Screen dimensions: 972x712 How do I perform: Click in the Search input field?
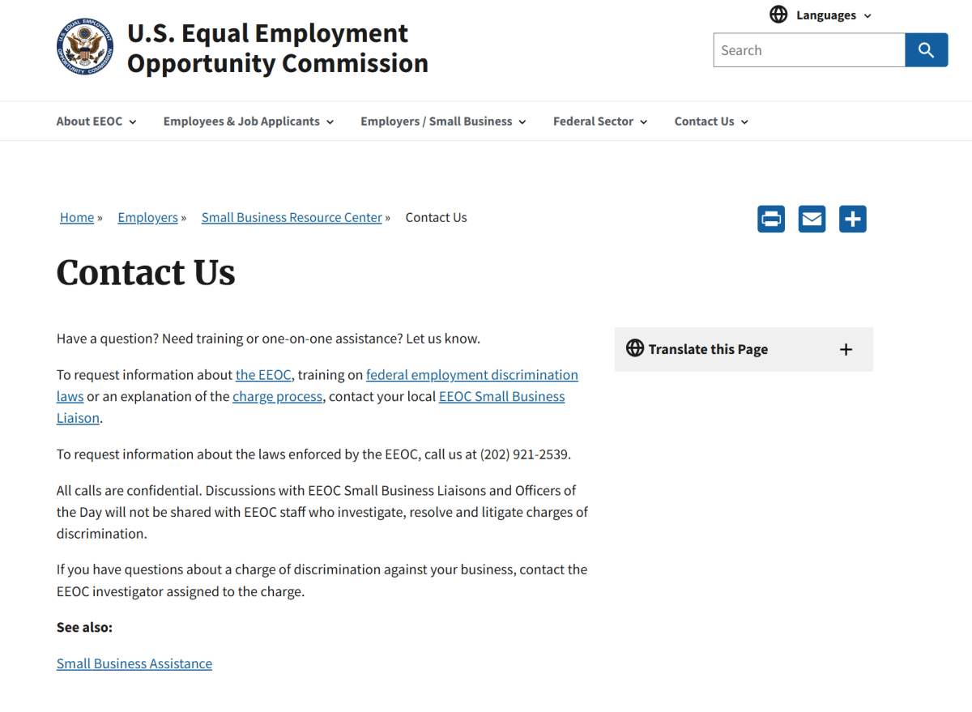pos(809,50)
